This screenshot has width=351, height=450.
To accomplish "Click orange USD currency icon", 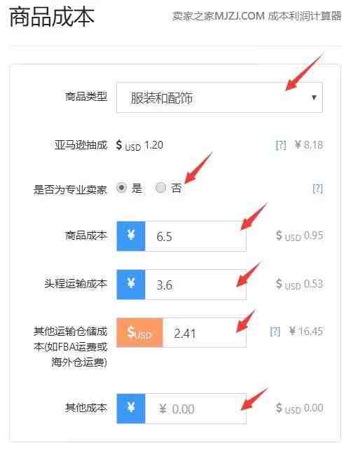I will click(x=139, y=332).
